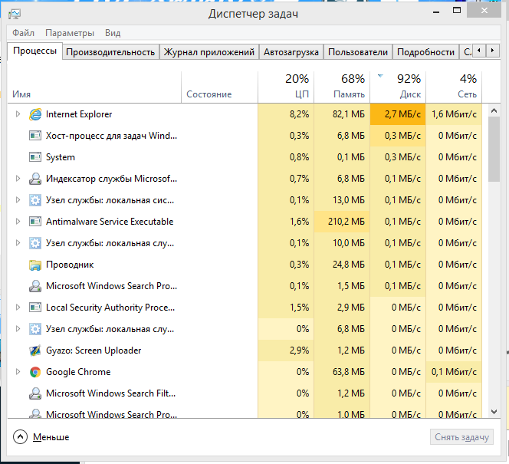Expand Узел службы: локальная сис... group
The image size is (509, 464).
click(x=18, y=199)
